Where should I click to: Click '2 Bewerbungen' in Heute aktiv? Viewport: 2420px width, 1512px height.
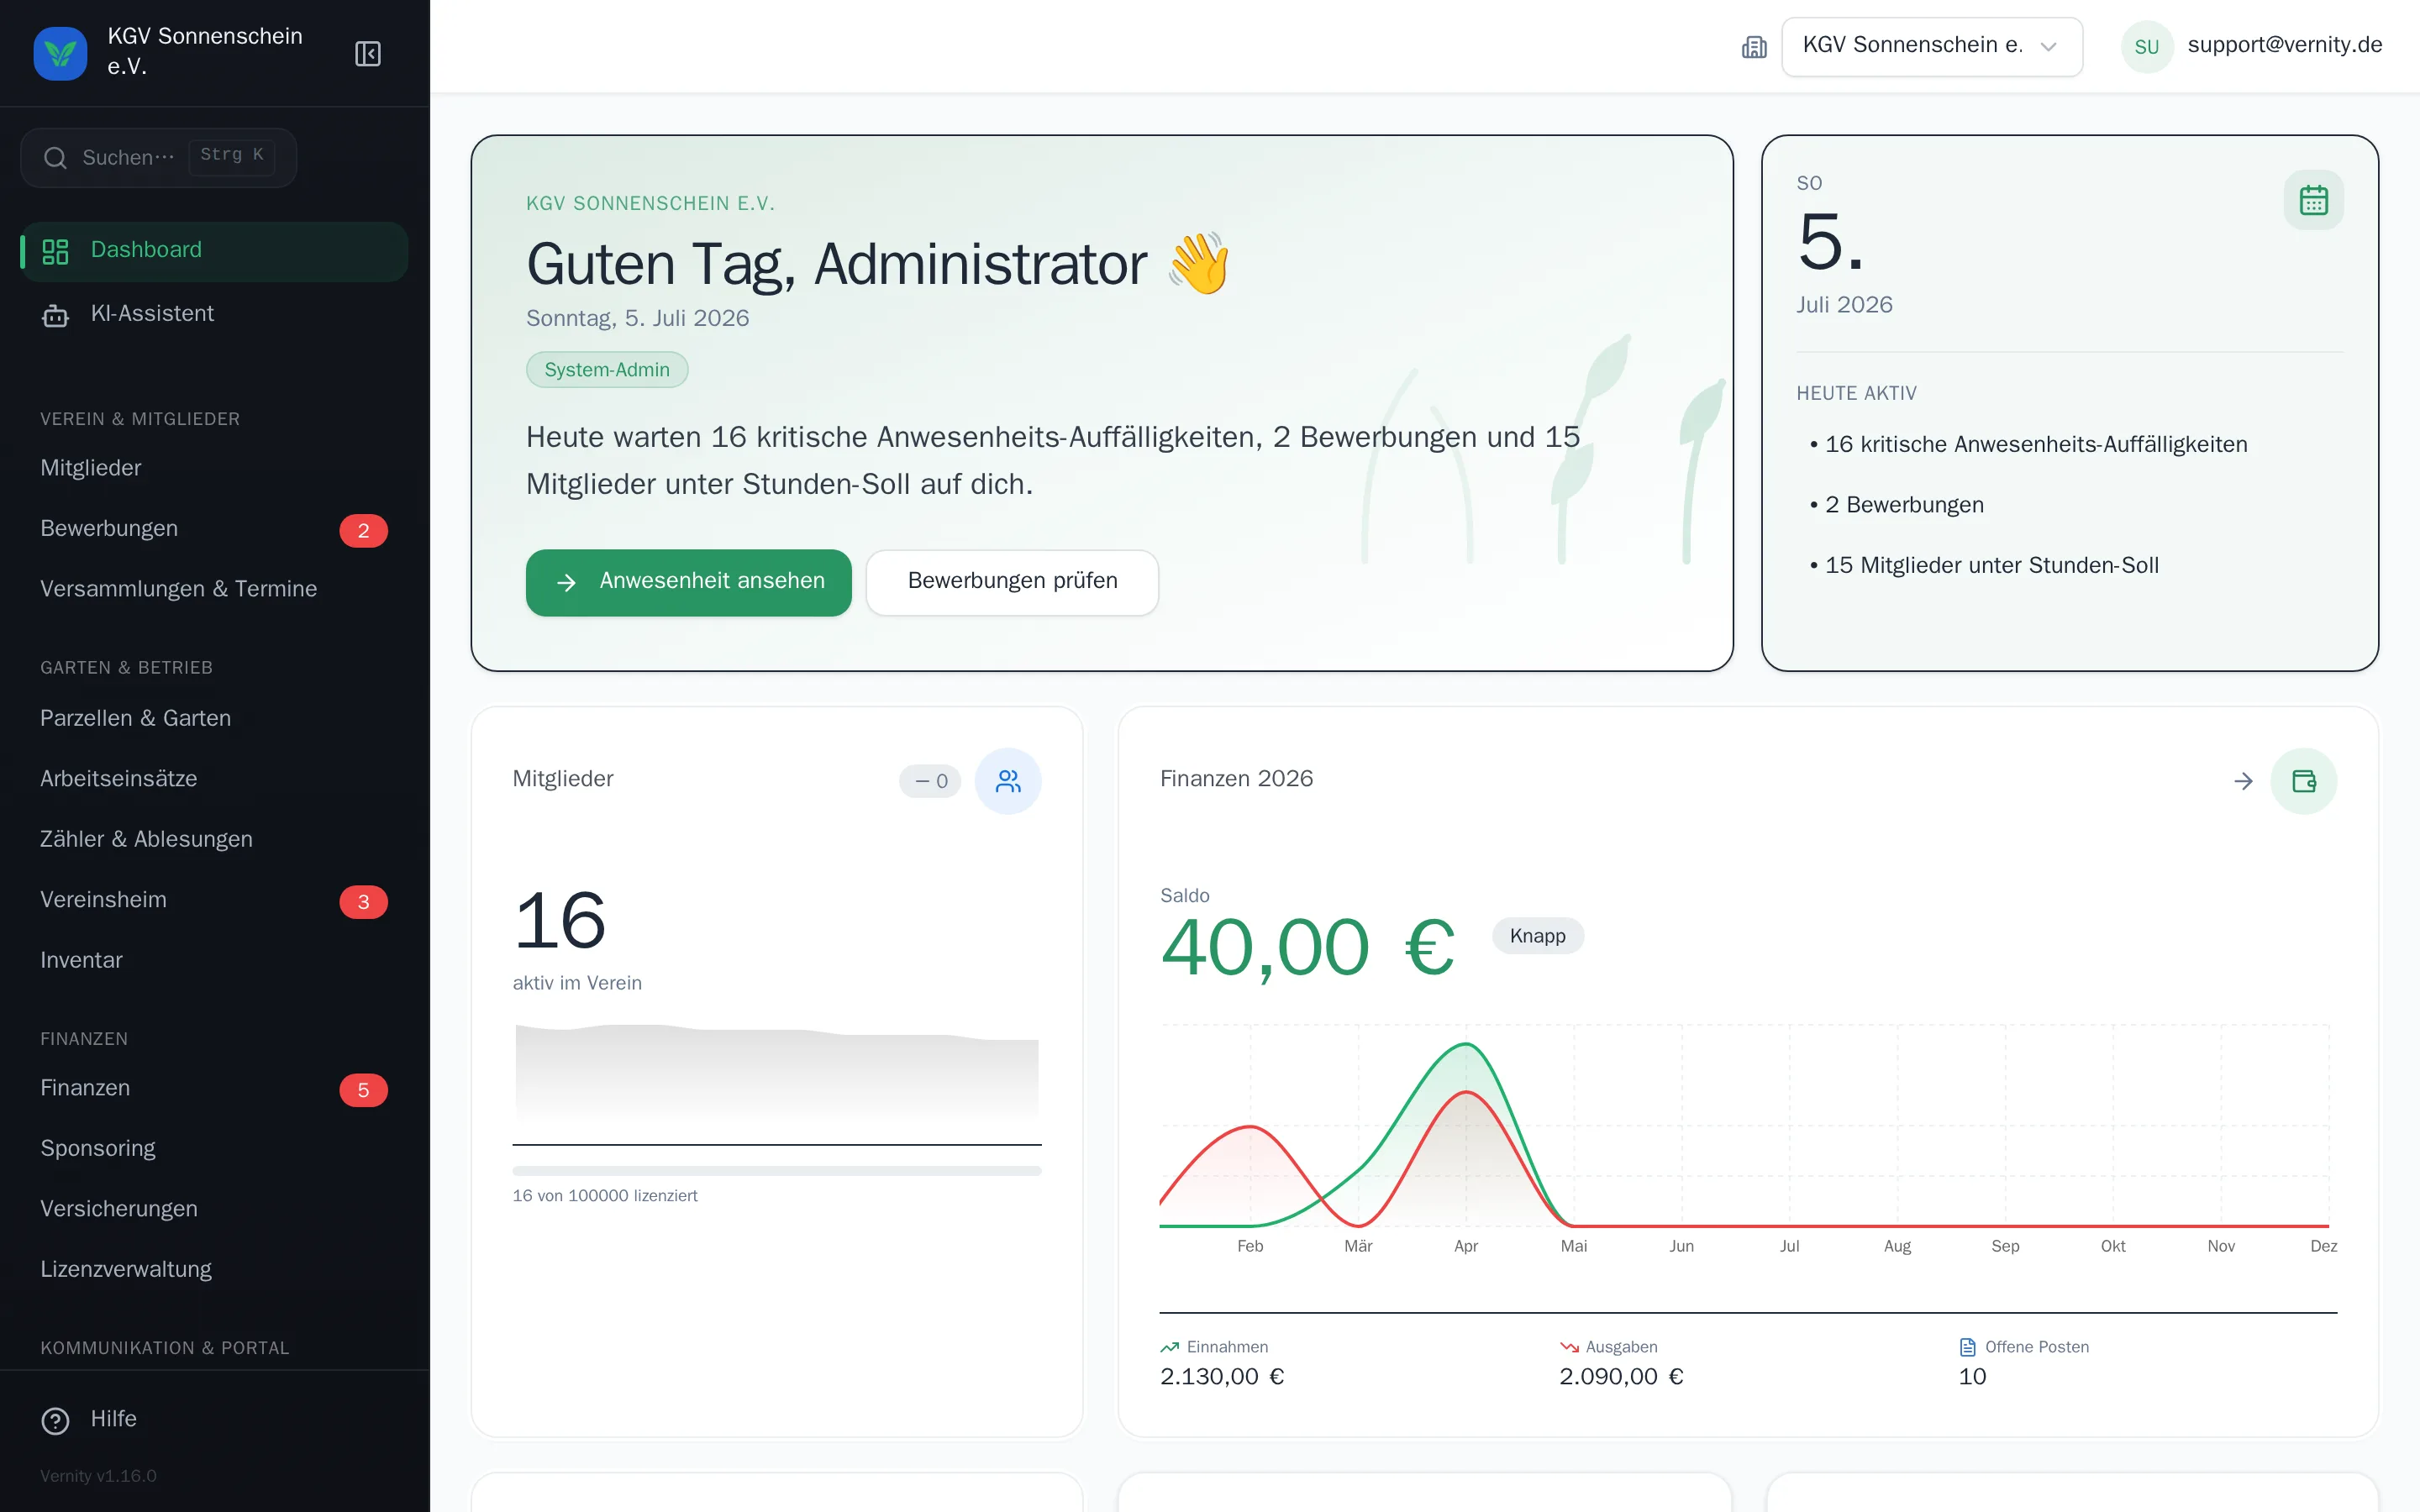[1904, 505]
